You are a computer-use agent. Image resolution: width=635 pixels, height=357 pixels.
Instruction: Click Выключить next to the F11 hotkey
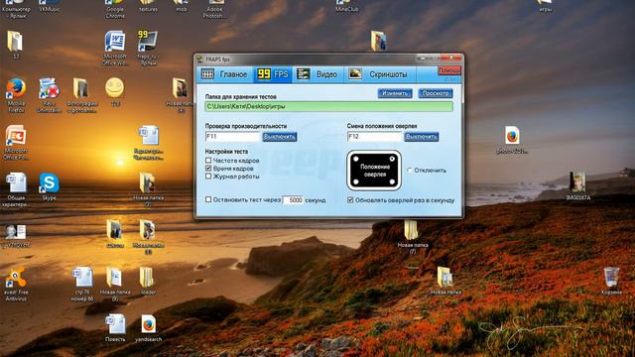point(280,137)
